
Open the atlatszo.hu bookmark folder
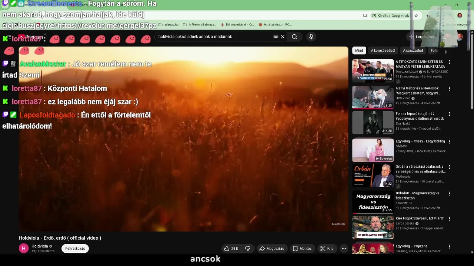pos(168,25)
